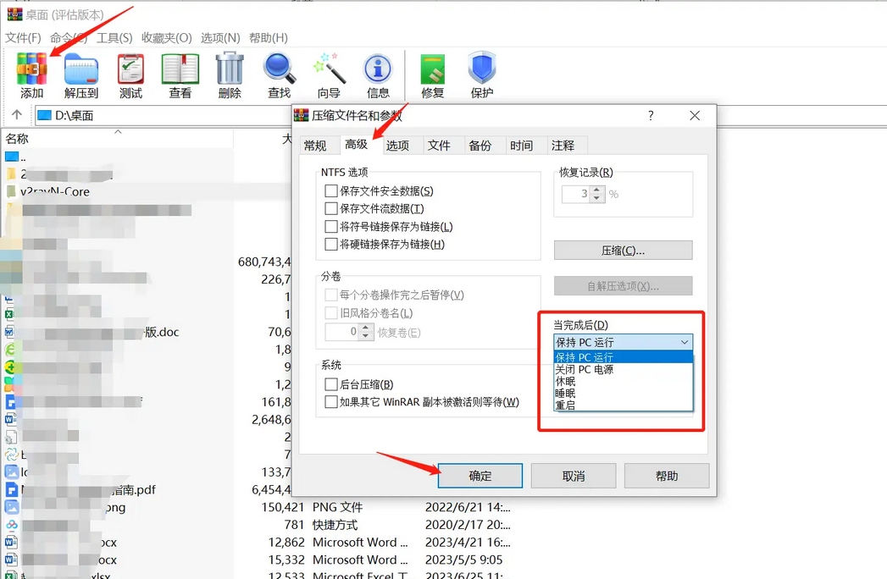Toggle 每个分卷操作完之后暂停(V) checkbox
Screen dimensions: 887x579
[x=331, y=295]
